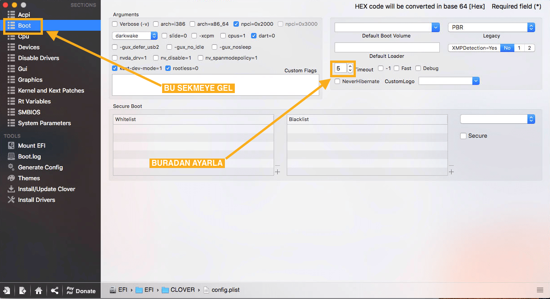This screenshot has width=550, height=299.
Task: Open the Legacy PBR dropdown
Action: [x=491, y=28]
